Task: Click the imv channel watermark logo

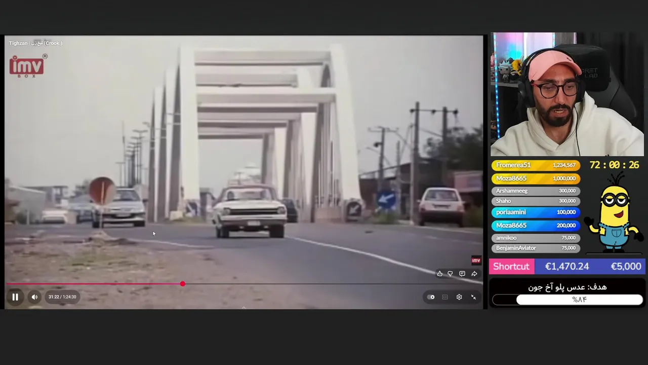Action: coord(476,261)
